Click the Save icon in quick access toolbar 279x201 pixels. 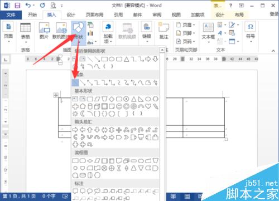click(17, 6)
